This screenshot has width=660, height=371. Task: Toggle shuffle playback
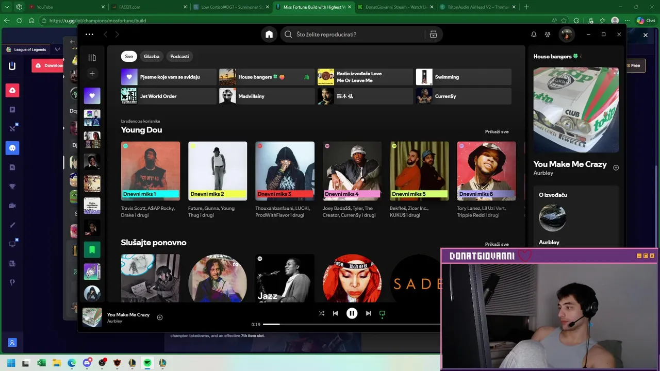(322, 313)
